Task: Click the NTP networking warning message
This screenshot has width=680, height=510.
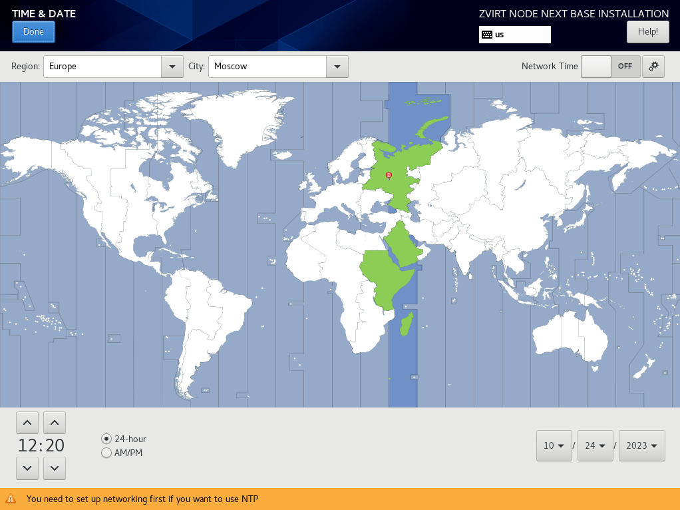Action: [x=142, y=499]
